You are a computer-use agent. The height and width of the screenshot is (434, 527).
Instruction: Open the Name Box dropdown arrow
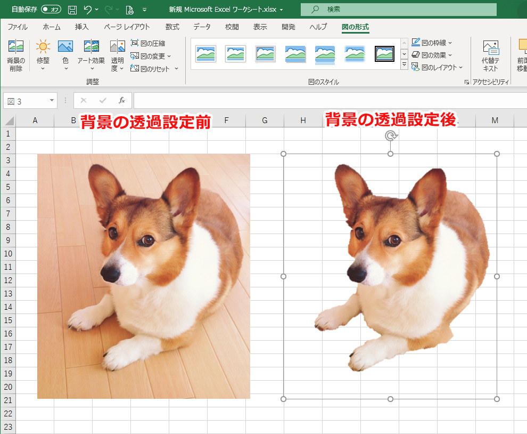tap(52, 100)
